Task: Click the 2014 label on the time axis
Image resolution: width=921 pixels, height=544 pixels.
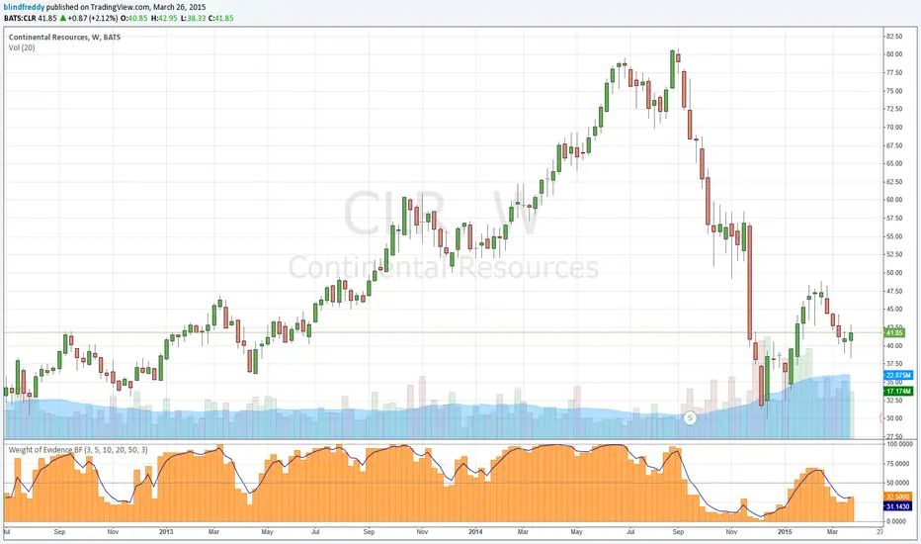Action: [x=475, y=532]
